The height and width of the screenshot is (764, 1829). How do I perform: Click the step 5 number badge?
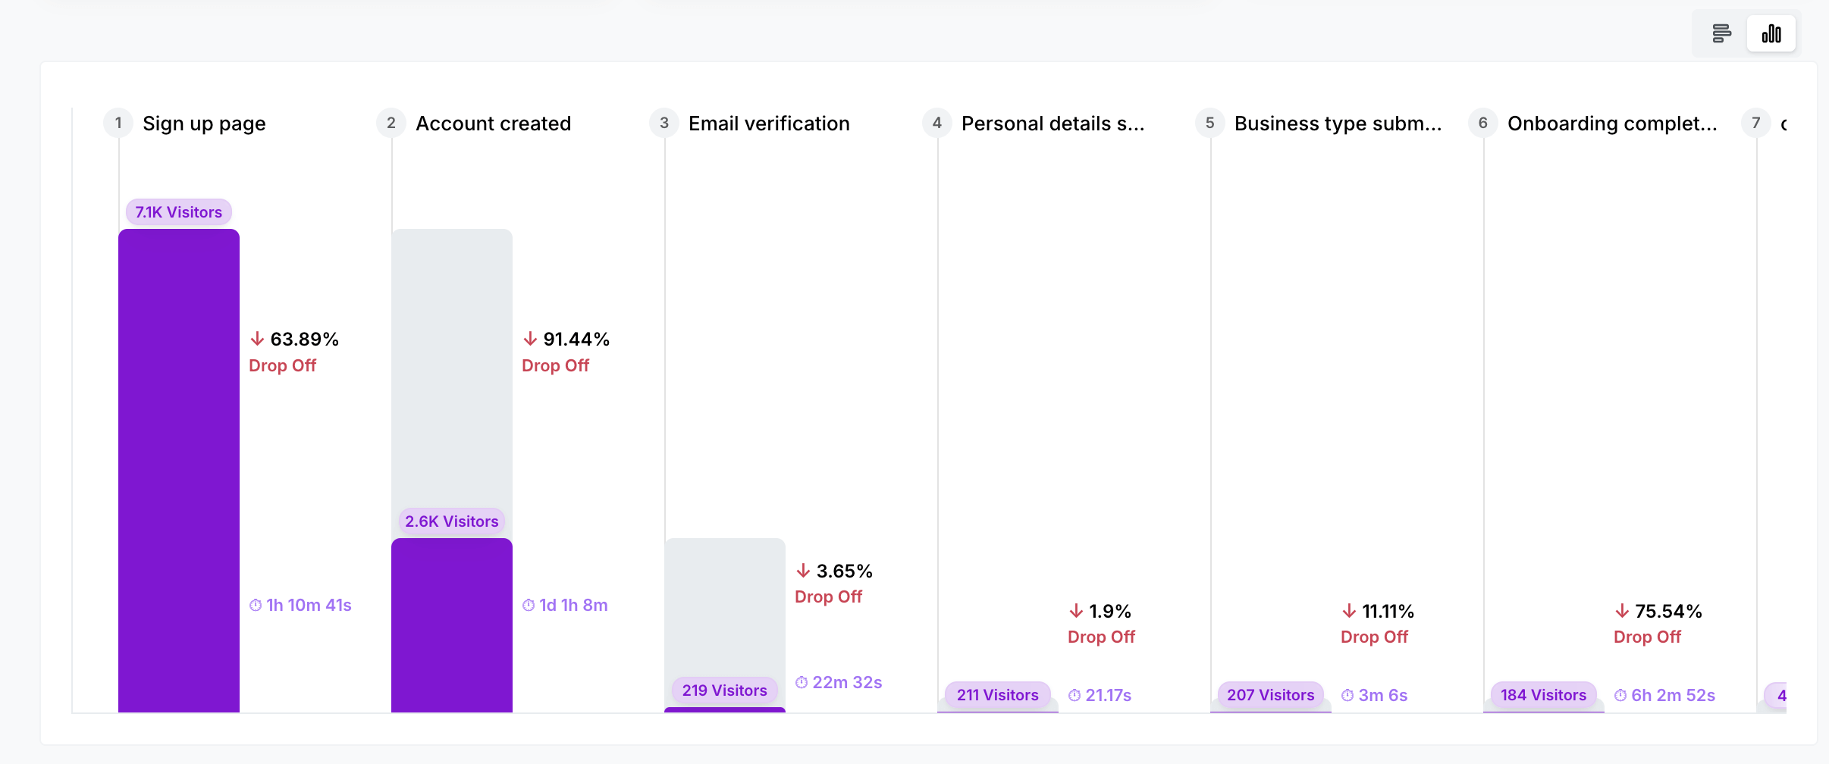[1210, 123]
